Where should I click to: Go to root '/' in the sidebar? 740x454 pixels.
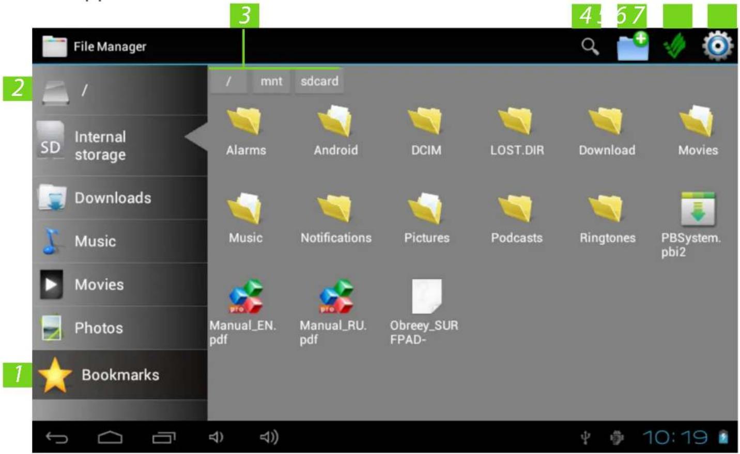pos(120,90)
